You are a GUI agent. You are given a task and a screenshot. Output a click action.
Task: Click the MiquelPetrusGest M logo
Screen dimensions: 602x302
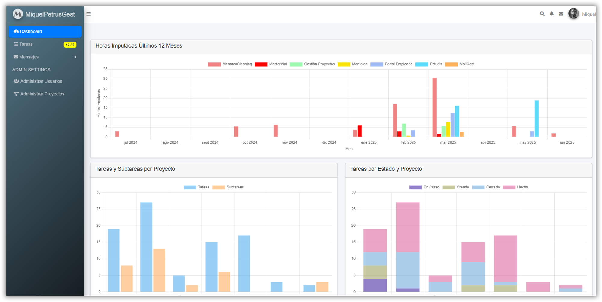coord(18,14)
